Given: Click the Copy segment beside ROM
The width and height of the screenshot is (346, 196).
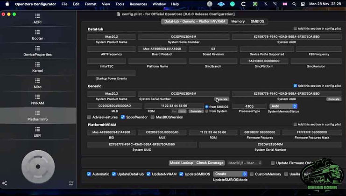Looking at the screenshot, I should (x=182, y=112).
